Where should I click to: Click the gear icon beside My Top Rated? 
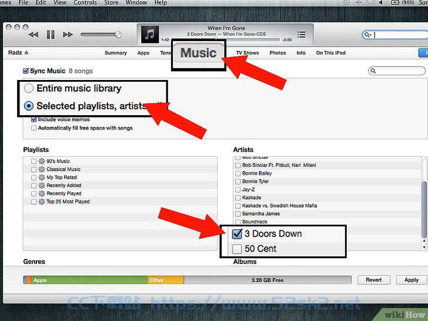point(42,178)
